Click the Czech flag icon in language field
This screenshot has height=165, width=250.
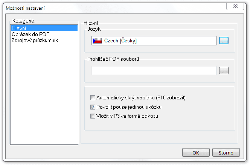point(97,40)
